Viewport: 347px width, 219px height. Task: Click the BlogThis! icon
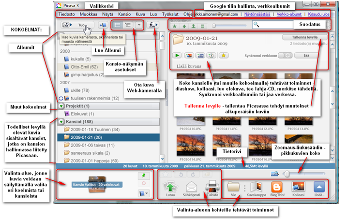pos(277,189)
